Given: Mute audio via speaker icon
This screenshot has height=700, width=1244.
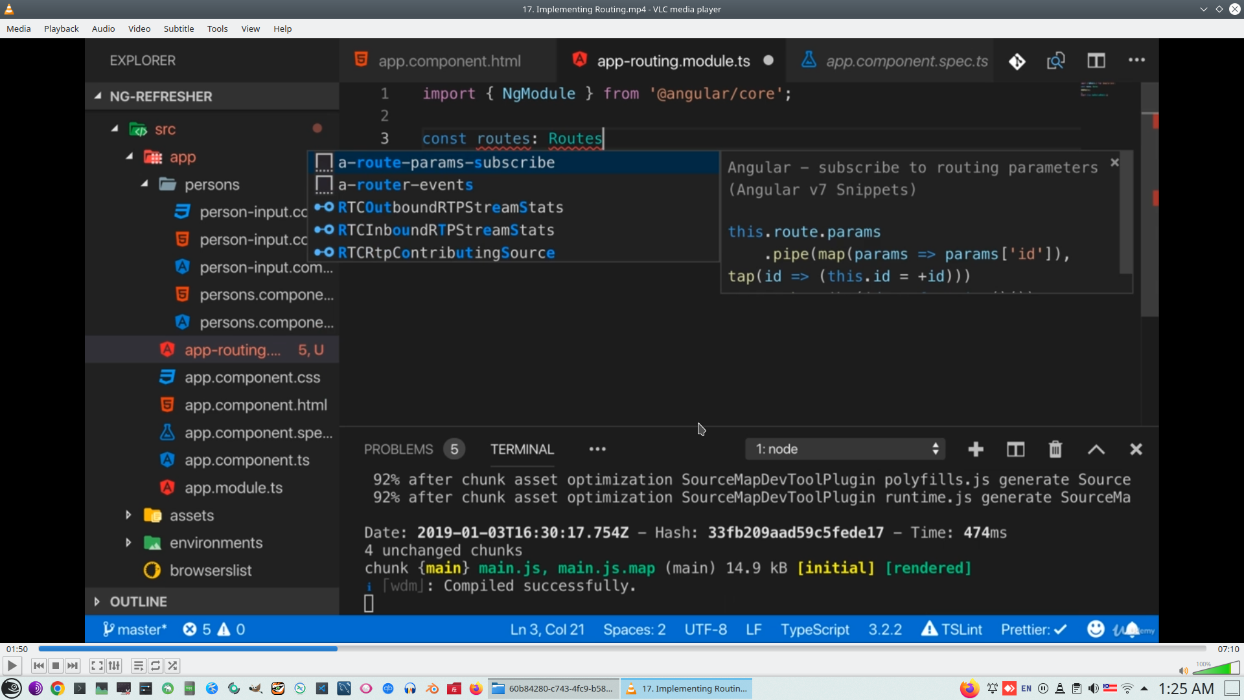Looking at the screenshot, I should coord(1183,671).
